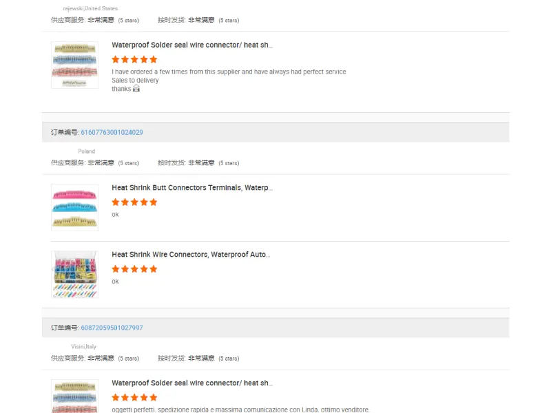Viewport: 551px width, 413px height.
Task: Open "Heat Shrink Wire Connectors, Waterproof Auto" title
Action: click(x=191, y=254)
